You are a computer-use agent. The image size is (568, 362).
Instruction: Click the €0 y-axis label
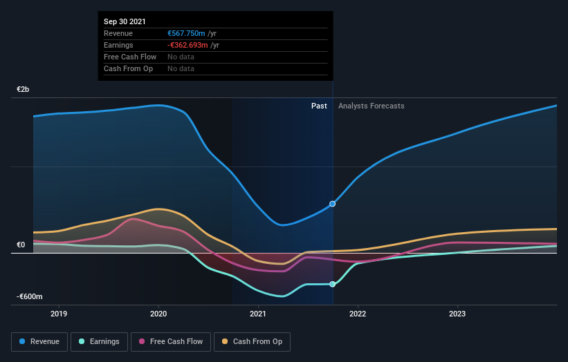click(21, 245)
